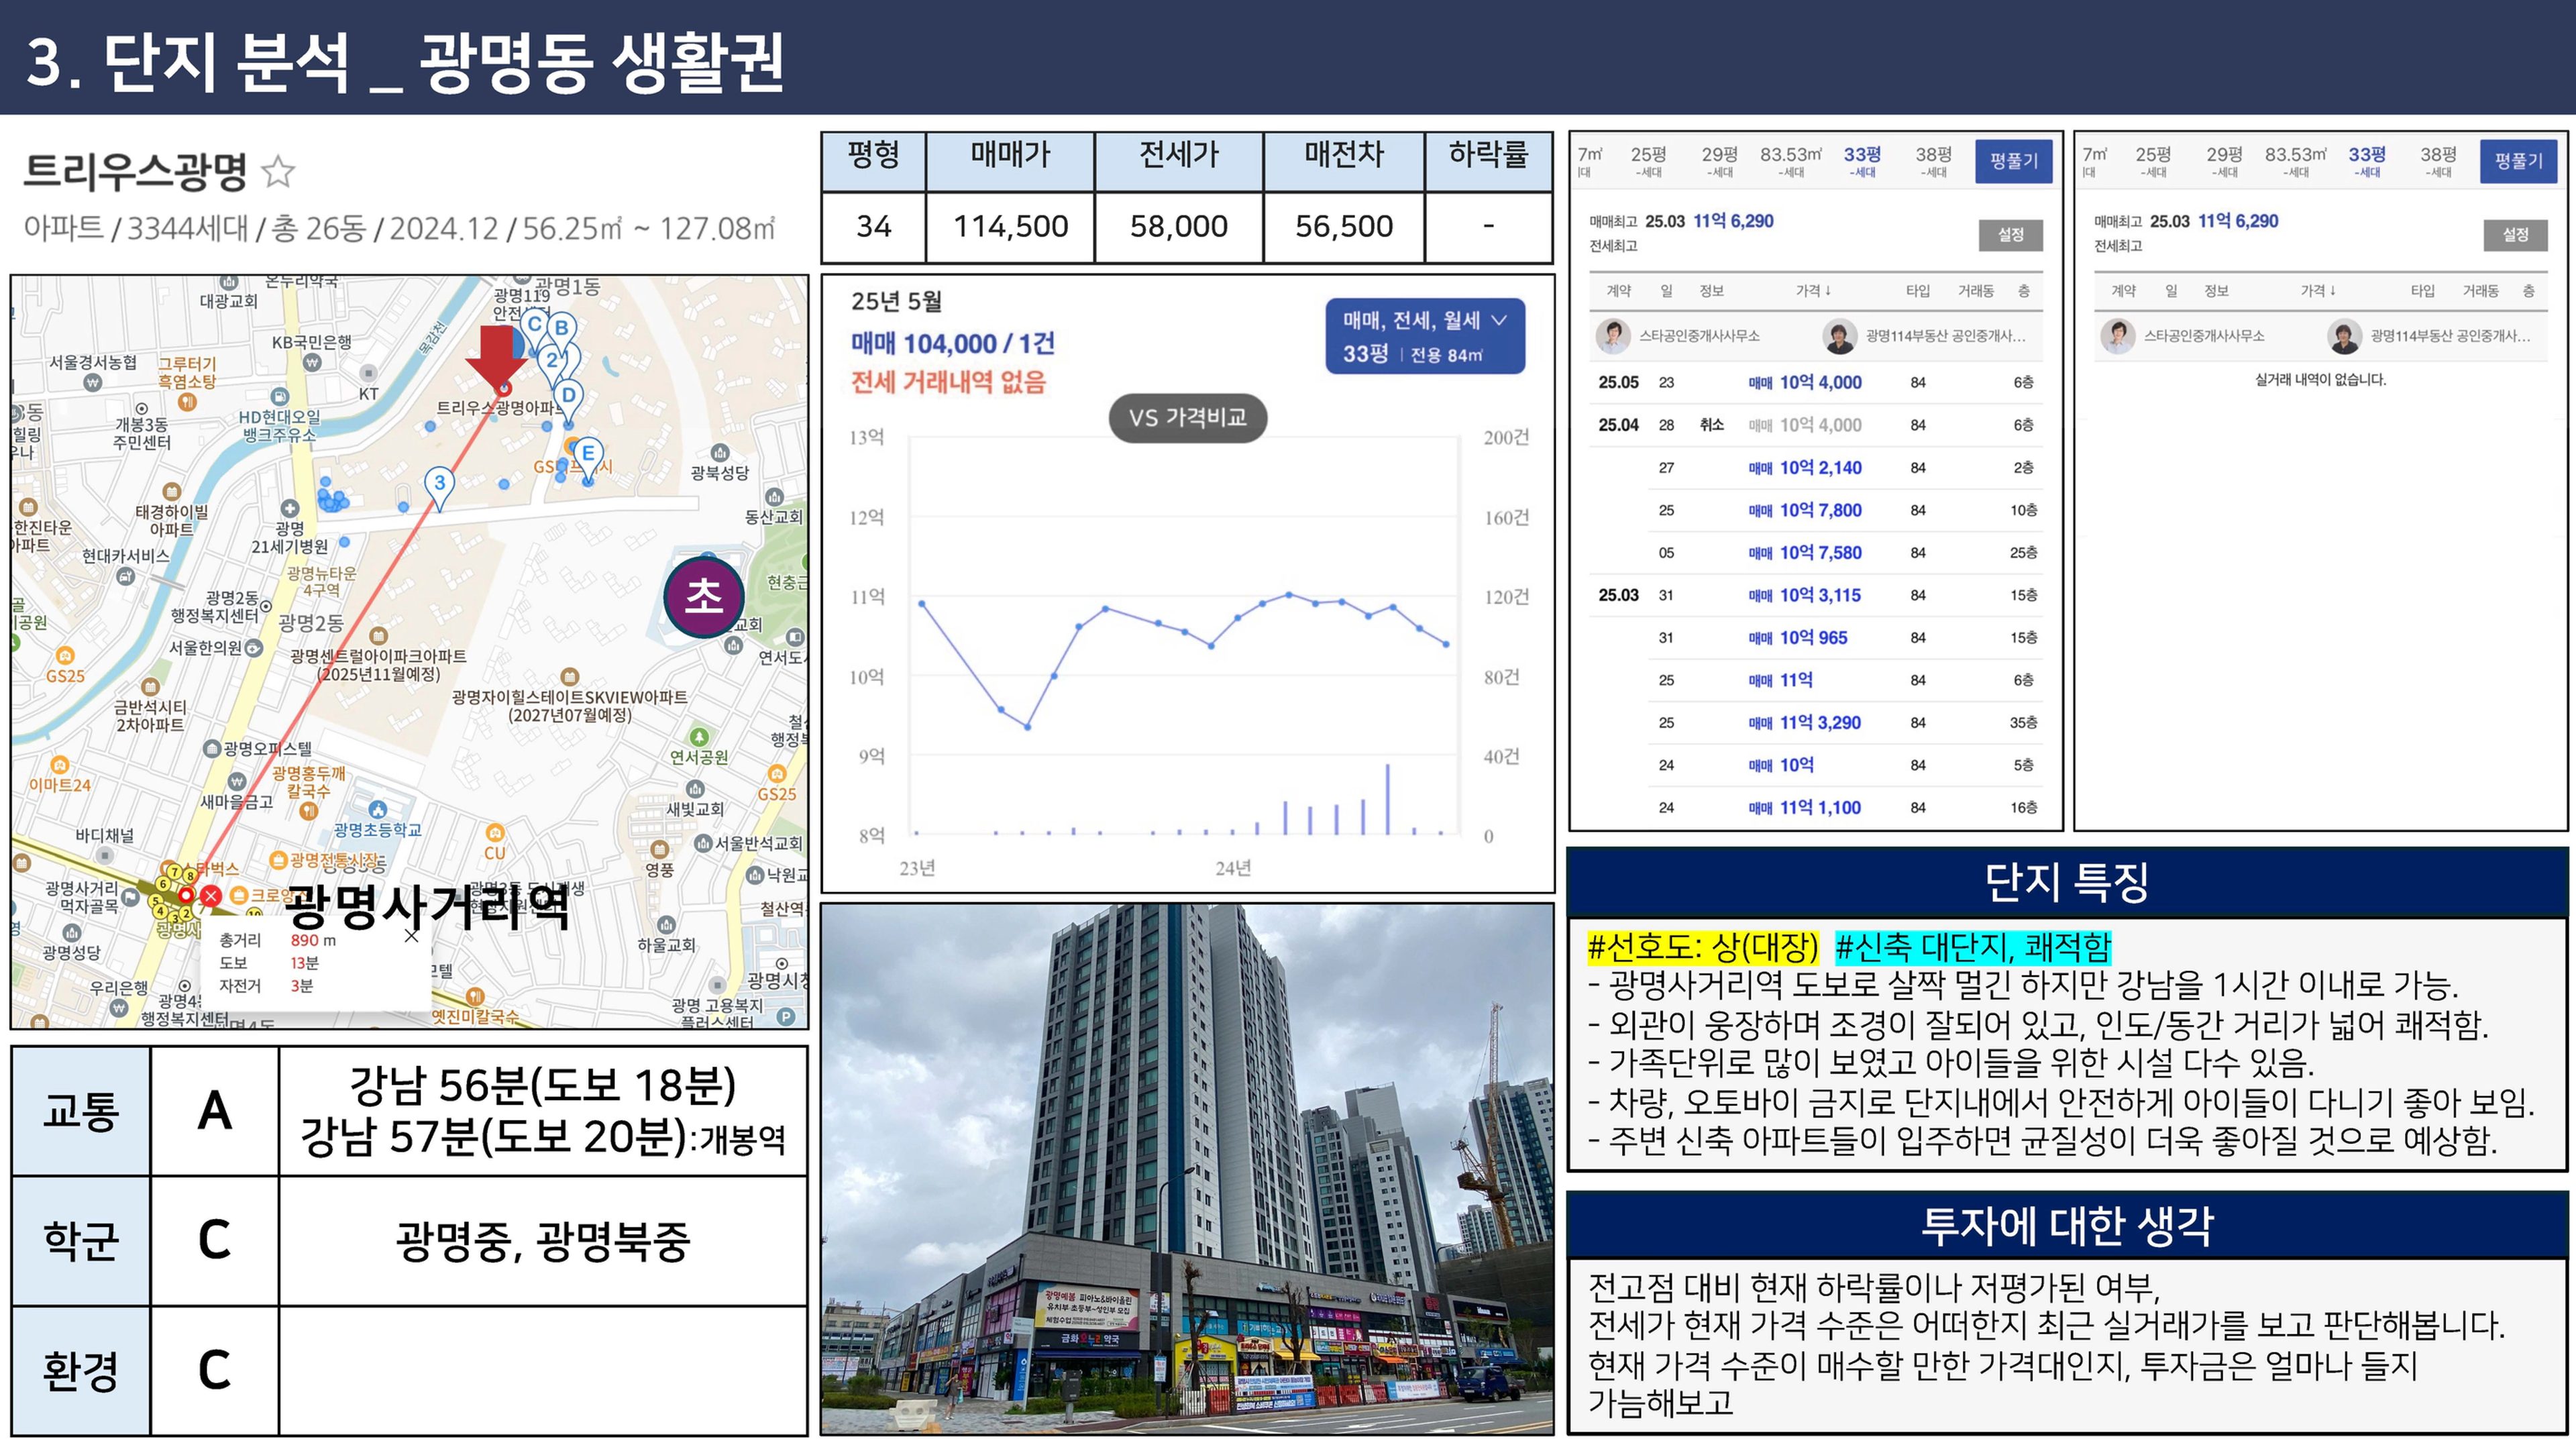Click the 58,000 전세가 table cell
Image resolution: width=2576 pixels, height=1449 pixels.
click(1179, 227)
